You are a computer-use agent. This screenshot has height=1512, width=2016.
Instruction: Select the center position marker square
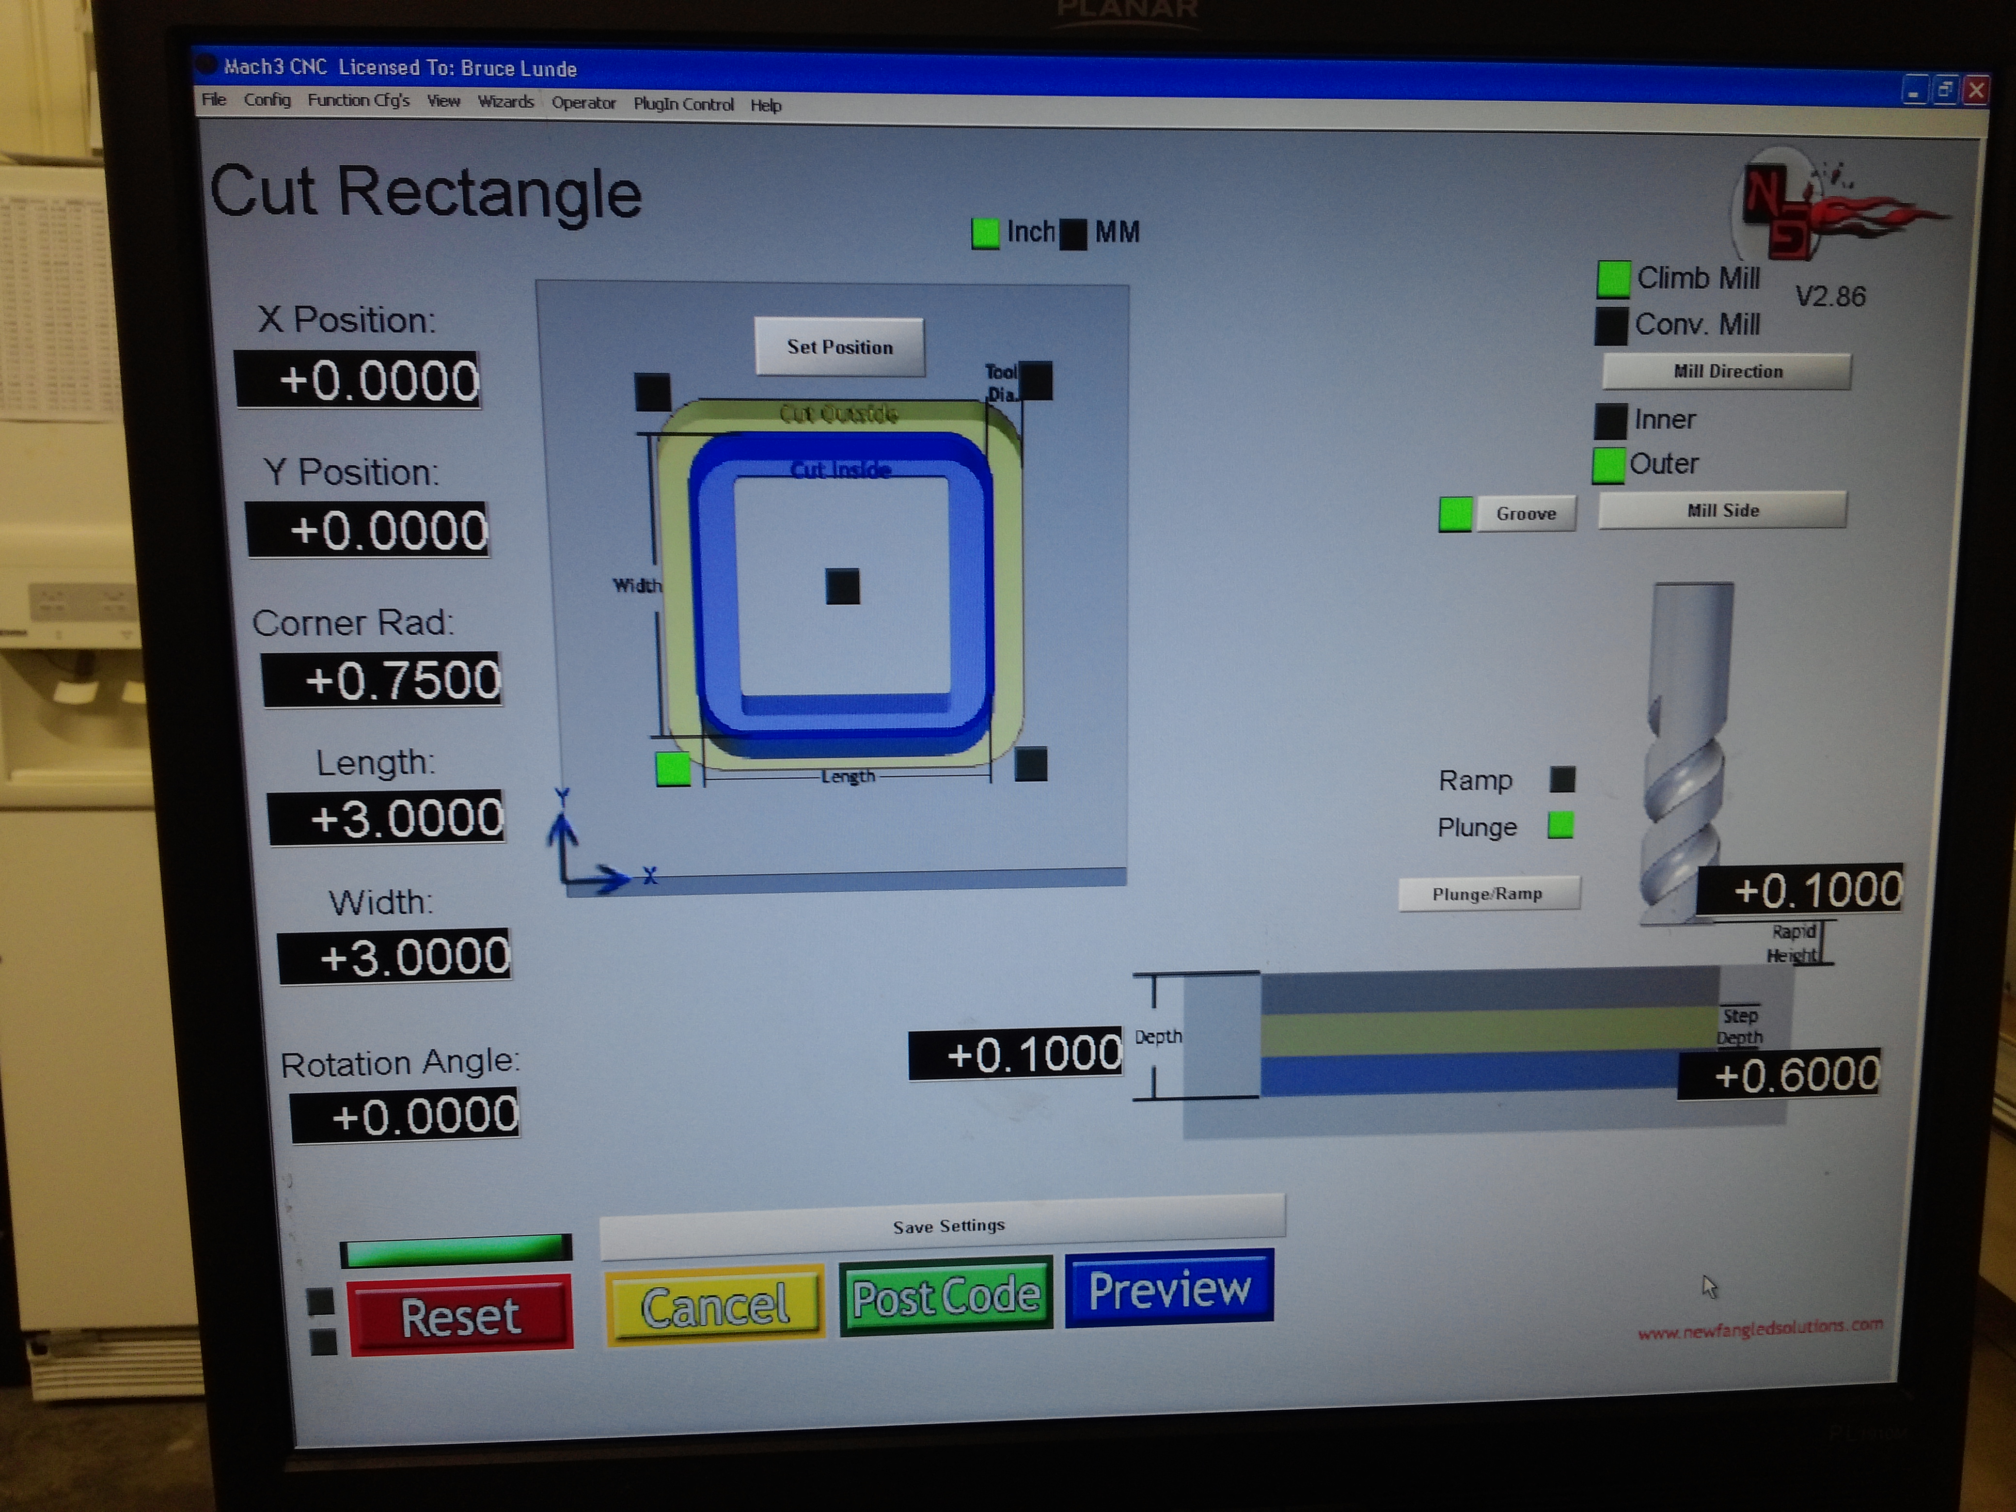coord(842,586)
